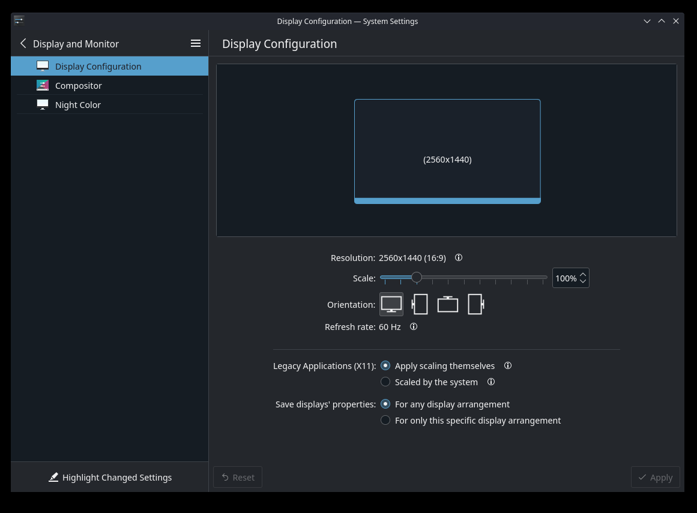This screenshot has width=697, height=513.
Task: Click the 100% scale input field
Action: pyautogui.click(x=566, y=278)
